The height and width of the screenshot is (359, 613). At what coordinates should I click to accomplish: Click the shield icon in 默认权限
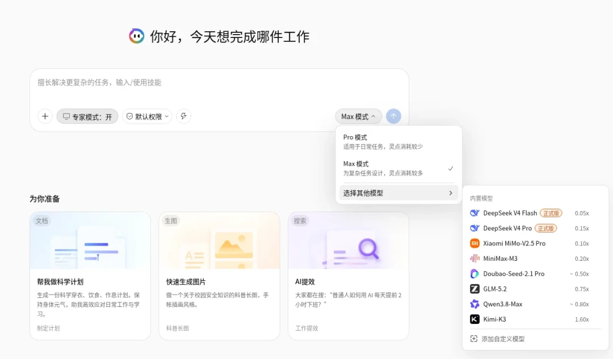click(129, 116)
